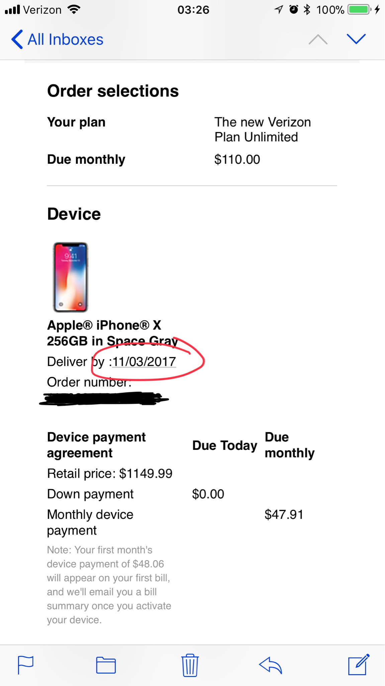Tap the Bluetooth status icon

tap(307, 10)
